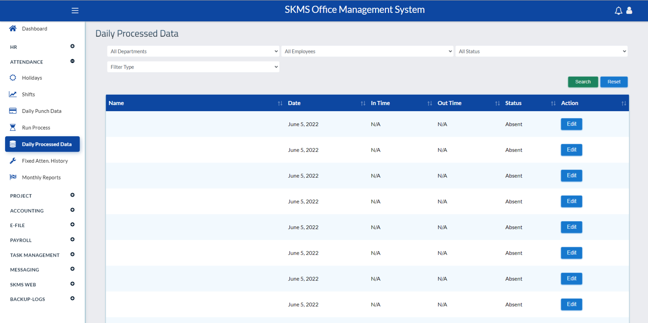
Task: Expand the E-FILE section plus icon
Action: point(72,224)
